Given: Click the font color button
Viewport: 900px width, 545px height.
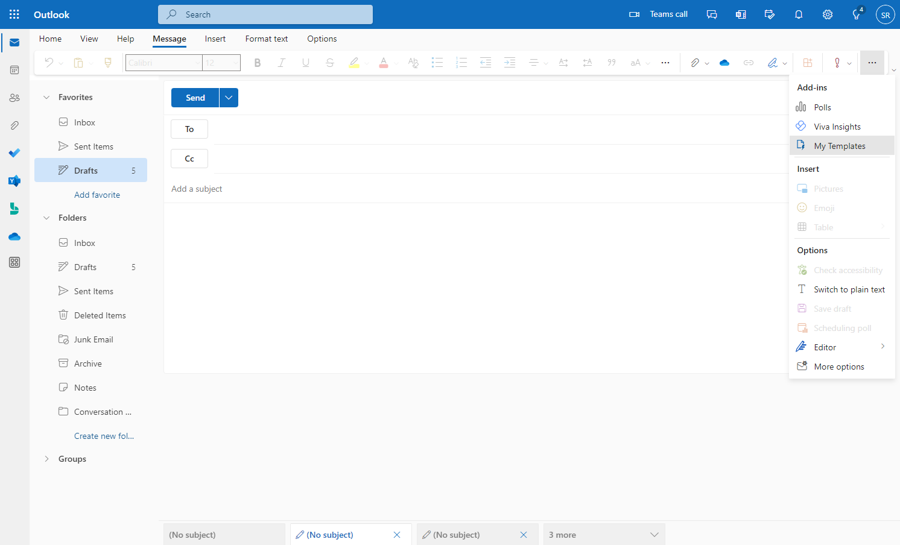Looking at the screenshot, I should coord(384,63).
